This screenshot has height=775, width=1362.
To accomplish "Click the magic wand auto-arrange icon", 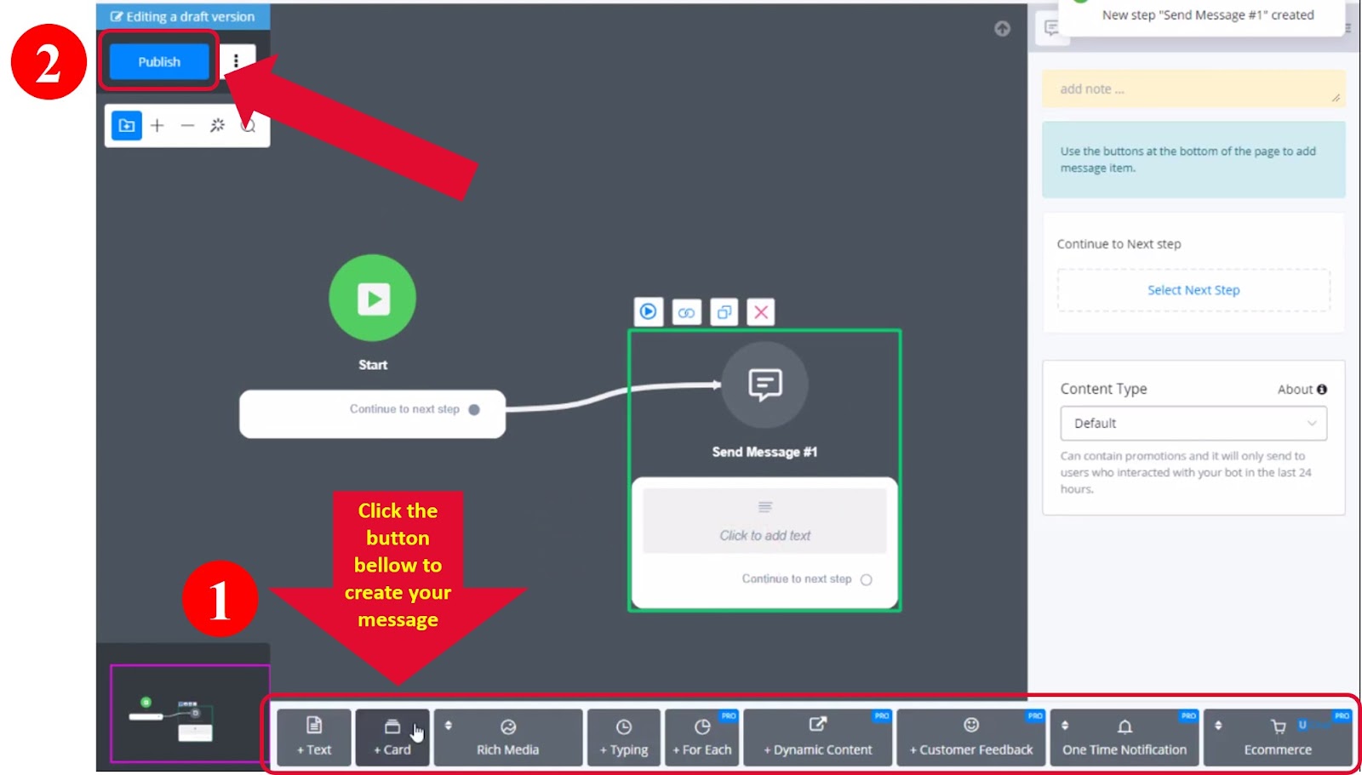I will pos(218,126).
